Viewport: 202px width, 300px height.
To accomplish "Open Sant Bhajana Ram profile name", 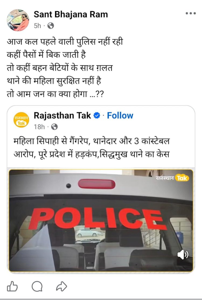I will pyautogui.click(x=71, y=14).
